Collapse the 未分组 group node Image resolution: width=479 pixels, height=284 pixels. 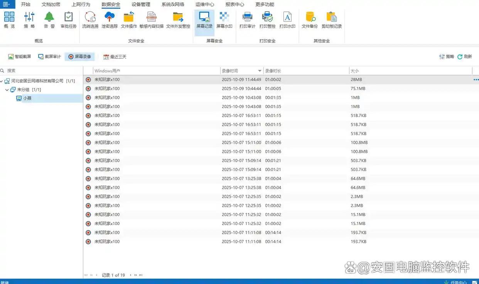(7, 90)
